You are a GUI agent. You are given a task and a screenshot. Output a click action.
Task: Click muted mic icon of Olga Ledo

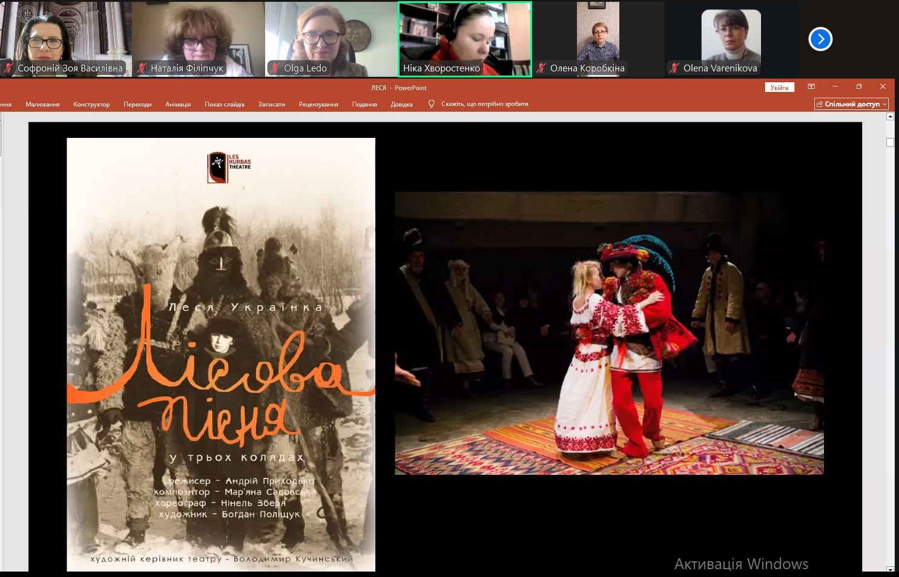point(275,68)
